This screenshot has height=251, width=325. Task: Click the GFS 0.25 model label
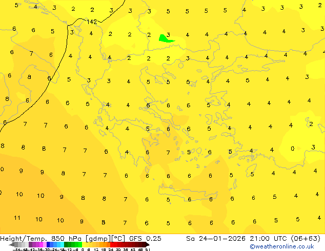tap(145, 239)
